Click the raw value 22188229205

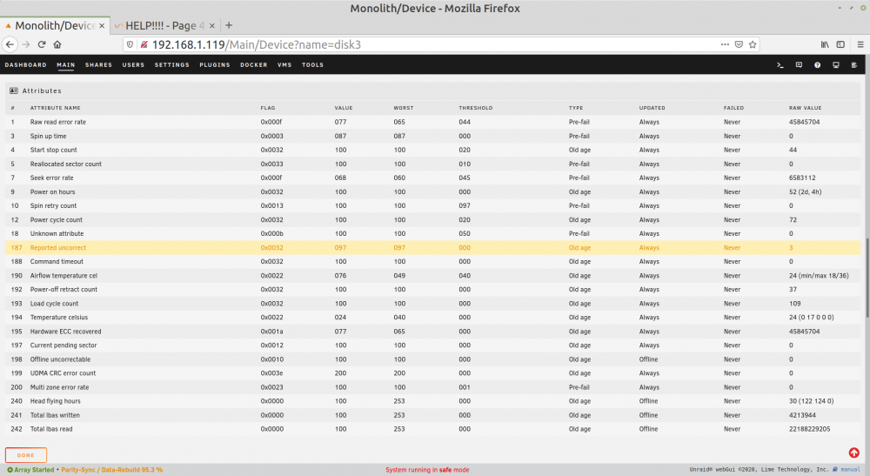point(809,429)
